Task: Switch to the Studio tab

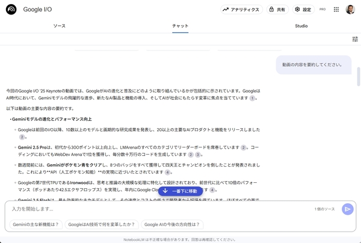Action: (x=301, y=26)
